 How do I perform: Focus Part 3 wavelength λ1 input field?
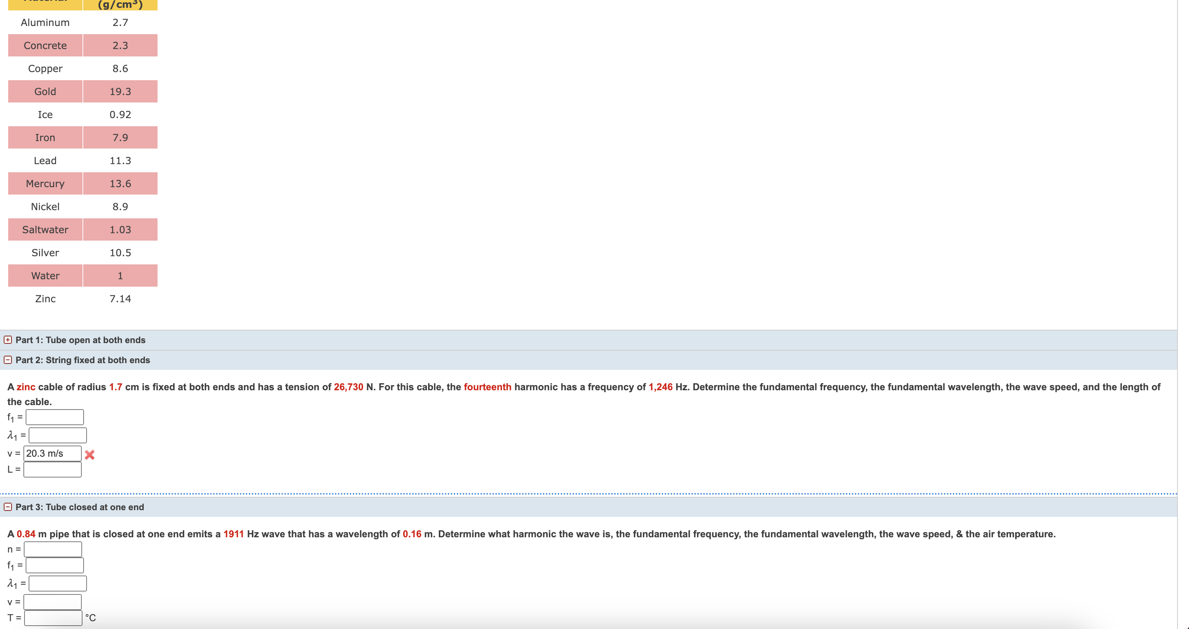[x=57, y=583]
